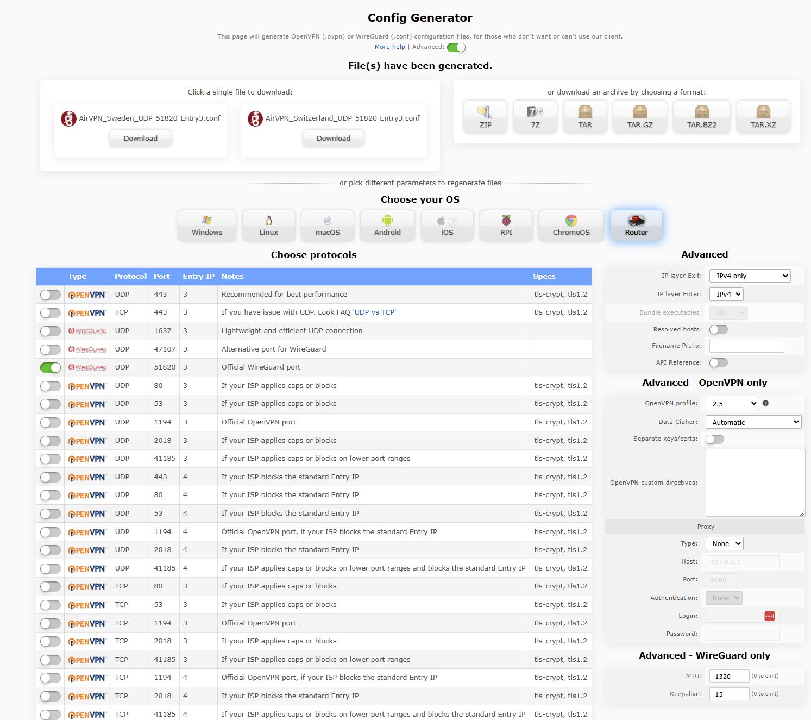
Task: Disable the WireGuard UDP 51820 protocol switch
Action: click(x=51, y=367)
